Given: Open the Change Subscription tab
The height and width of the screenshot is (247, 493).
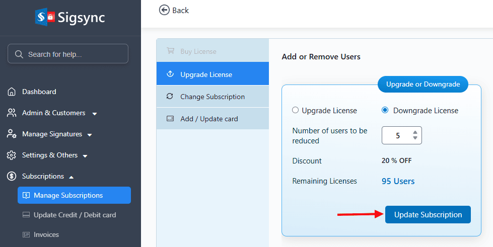Looking at the screenshot, I should coord(212,97).
